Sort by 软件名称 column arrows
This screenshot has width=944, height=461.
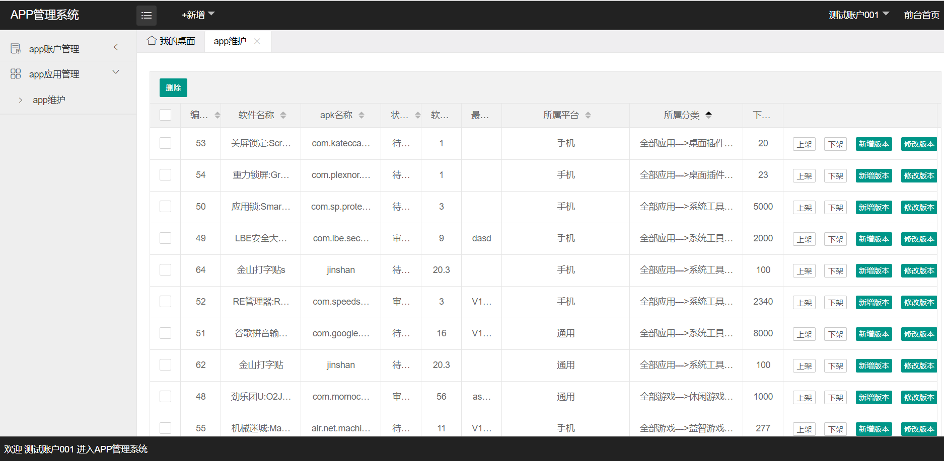click(x=283, y=115)
